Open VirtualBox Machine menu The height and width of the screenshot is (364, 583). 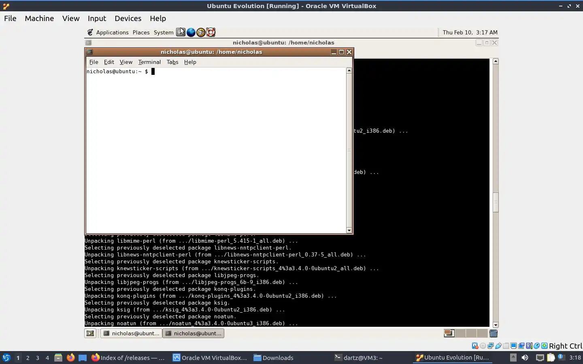39,18
